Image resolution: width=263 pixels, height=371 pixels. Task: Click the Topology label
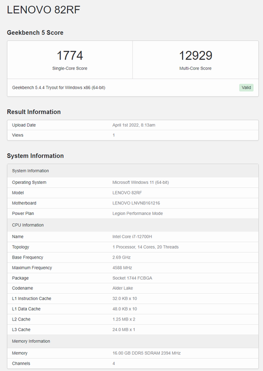click(x=21, y=247)
